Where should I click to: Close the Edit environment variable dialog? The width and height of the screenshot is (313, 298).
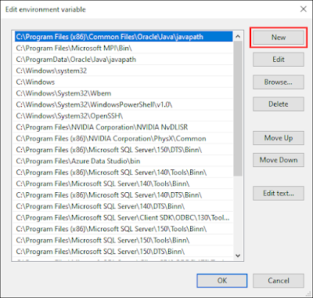point(304,9)
